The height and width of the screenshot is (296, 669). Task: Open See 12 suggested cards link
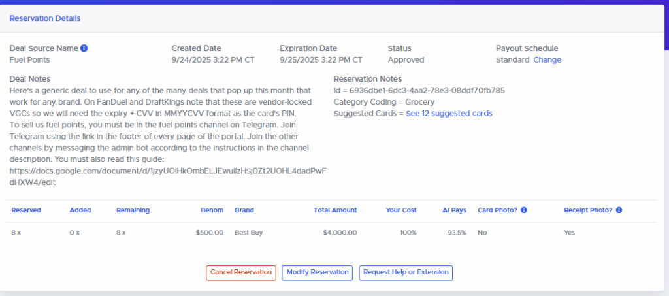tap(449, 114)
